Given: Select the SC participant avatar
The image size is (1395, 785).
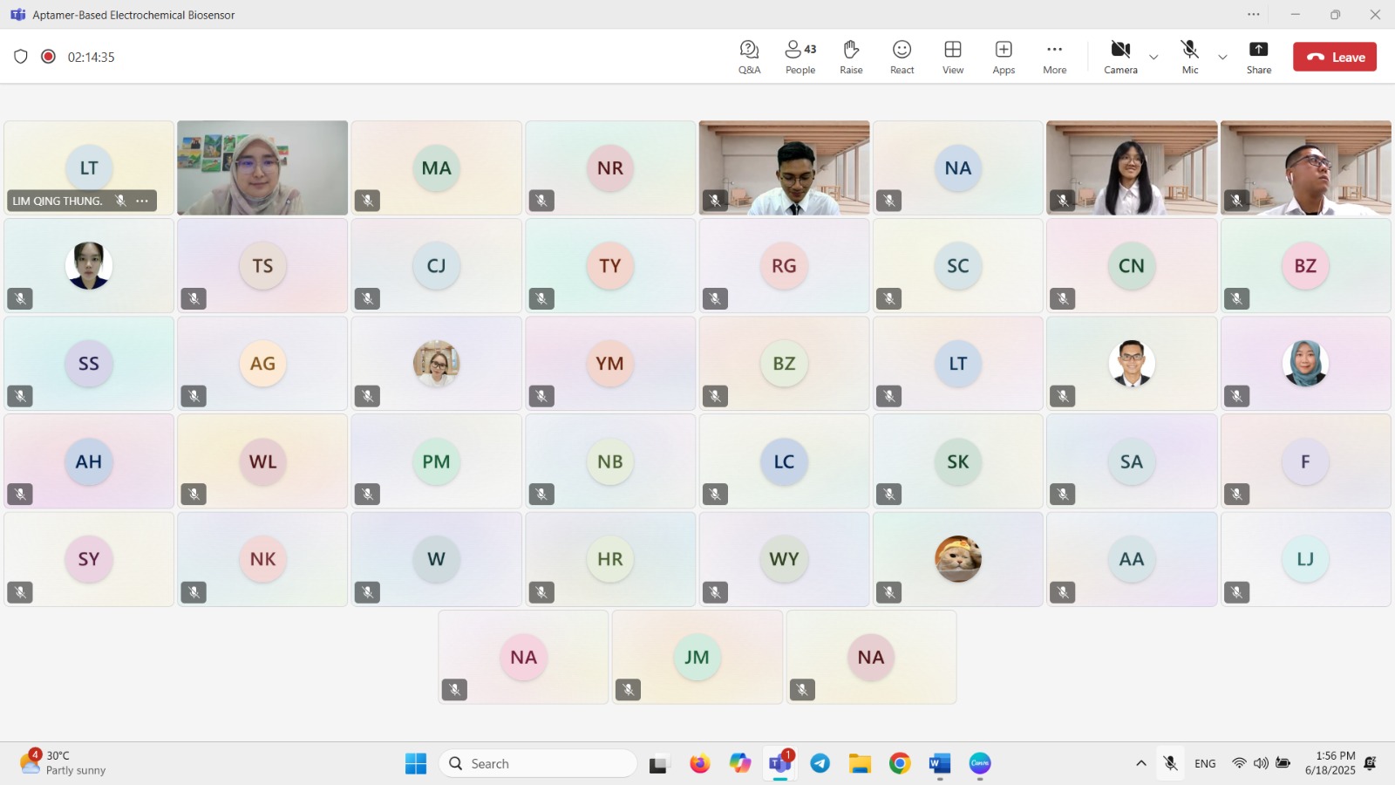Looking at the screenshot, I should [x=957, y=265].
